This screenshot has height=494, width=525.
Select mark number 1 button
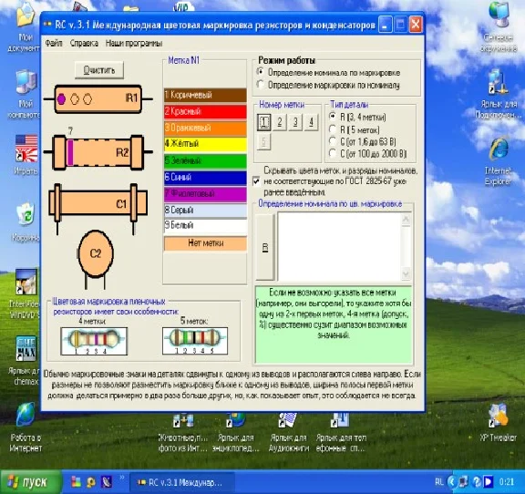[x=263, y=122]
